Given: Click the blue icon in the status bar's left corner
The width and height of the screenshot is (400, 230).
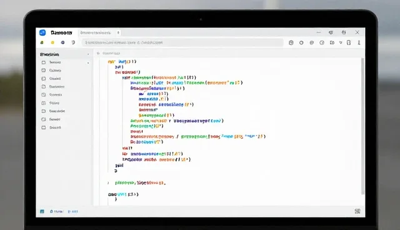Looking at the screenshot, I should click(x=42, y=211).
